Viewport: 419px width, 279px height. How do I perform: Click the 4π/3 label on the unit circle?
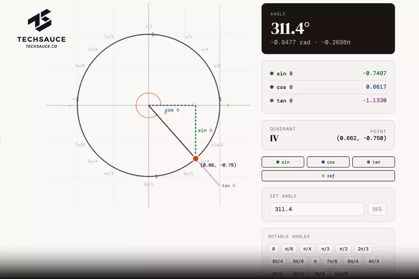tap(109, 173)
